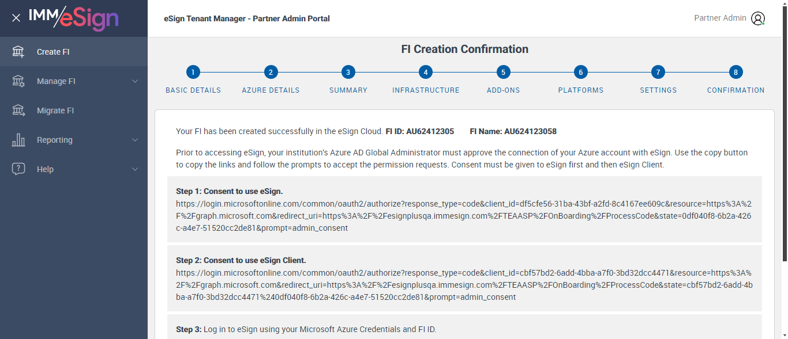
Task: Open the Migrate FI menu item
Action: point(55,111)
